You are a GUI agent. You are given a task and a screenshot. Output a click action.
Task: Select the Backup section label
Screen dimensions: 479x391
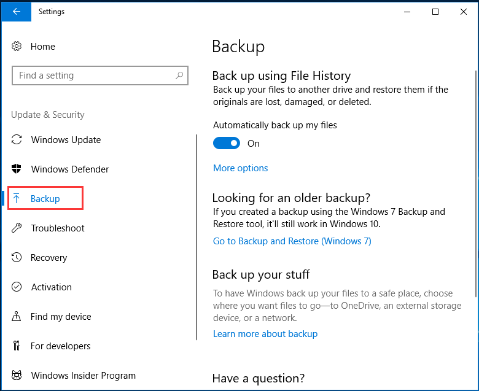[45, 198]
